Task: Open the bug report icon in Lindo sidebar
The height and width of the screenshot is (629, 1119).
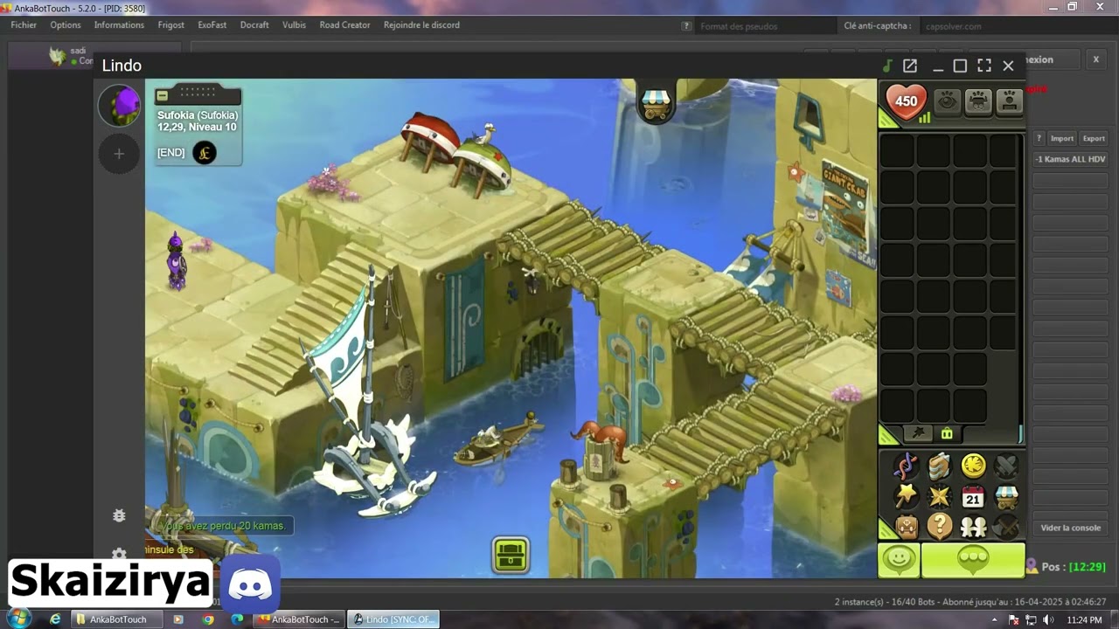Action: pyautogui.click(x=119, y=515)
